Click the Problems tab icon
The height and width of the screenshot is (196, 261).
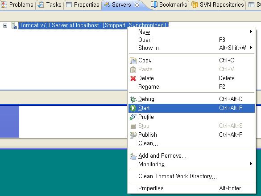[4, 4]
